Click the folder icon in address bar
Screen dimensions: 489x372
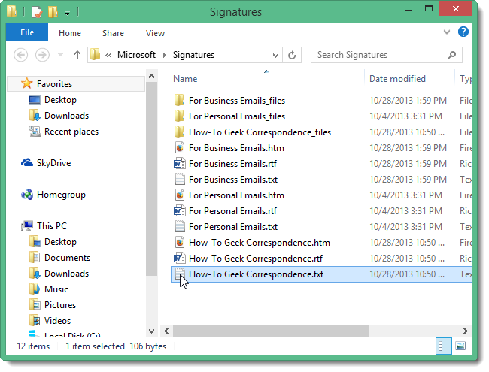95,55
